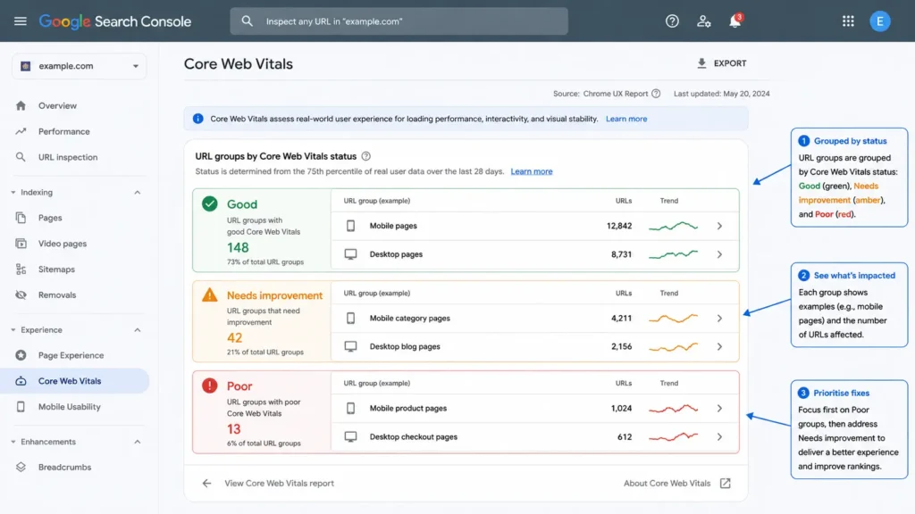The image size is (915, 514).
Task: Click the Performance trend icon
Action: 21,131
